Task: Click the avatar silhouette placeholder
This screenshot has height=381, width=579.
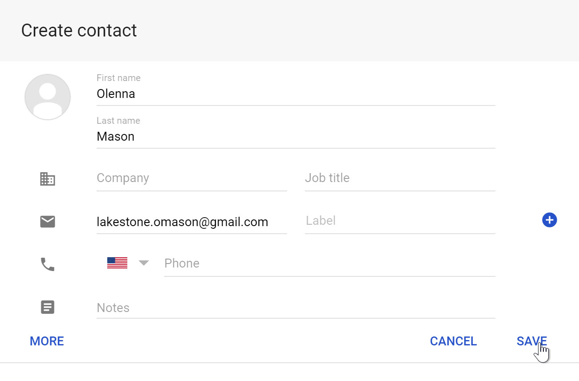Action: (x=48, y=97)
